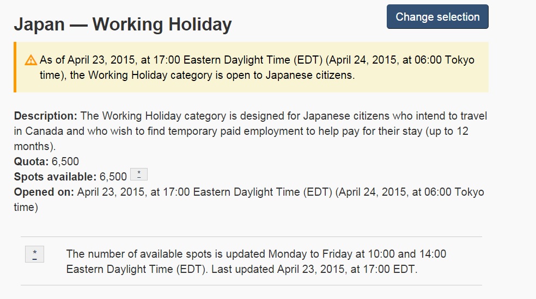536x299 pixels.
Task: Select the bold "Description:" label
Action: (x=45, y=116)
